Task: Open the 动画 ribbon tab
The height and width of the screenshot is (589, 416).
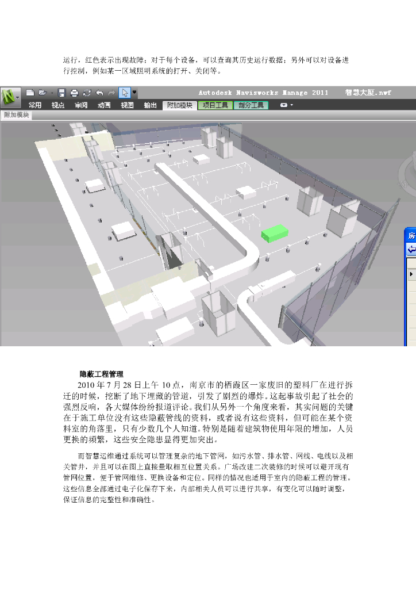Action: pyautogui.click(x=104, y=105)
